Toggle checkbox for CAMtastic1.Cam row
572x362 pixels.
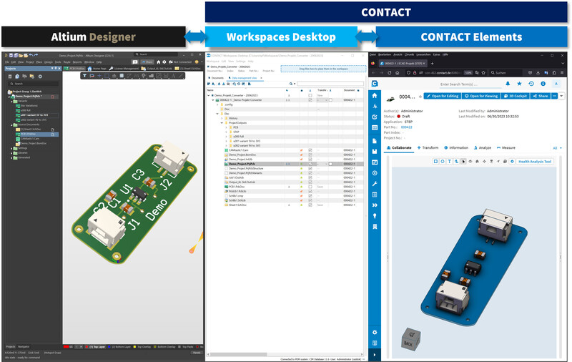(310, 150)
